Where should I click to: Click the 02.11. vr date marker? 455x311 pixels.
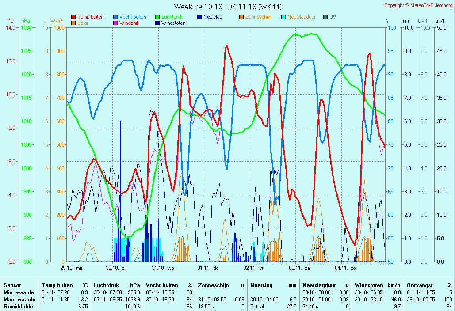pyautogui.click(x=253, y=268)
